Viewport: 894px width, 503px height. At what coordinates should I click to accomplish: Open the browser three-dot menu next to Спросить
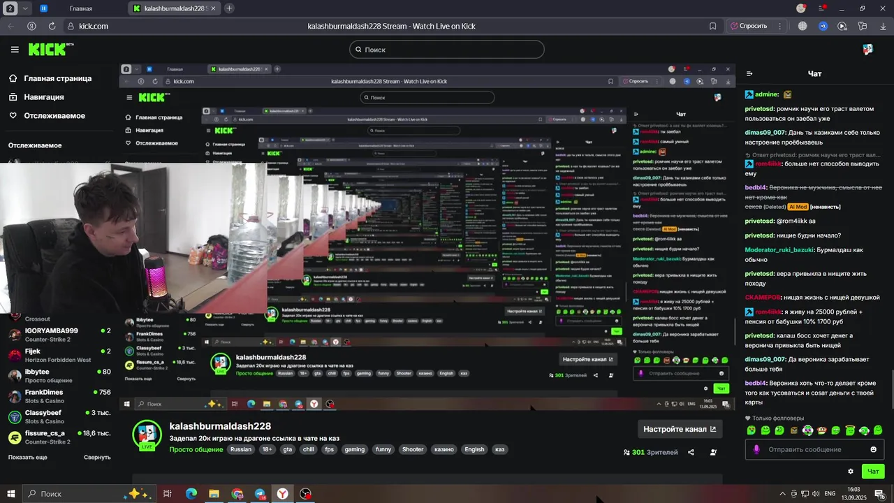point(779,26)
